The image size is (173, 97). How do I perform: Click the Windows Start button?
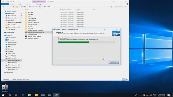tap(3, 95)
